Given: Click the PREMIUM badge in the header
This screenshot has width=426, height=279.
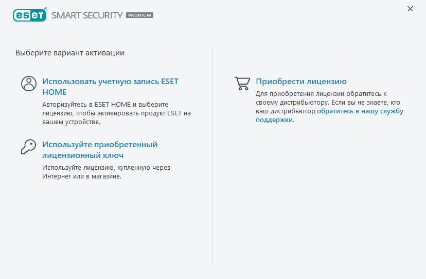Looking at the screenshot, I should coord(139,15).
